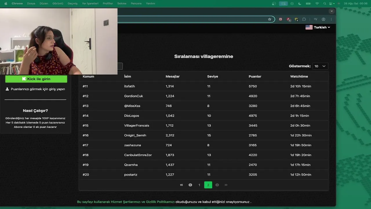
Task: Click the yellow extension icon with badge 4
Action: coord(296,19)
